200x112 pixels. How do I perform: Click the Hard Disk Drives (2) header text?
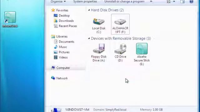(107, 10)
